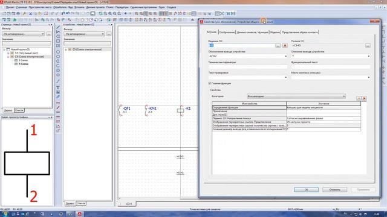Switch to Представление образа контакта tab
This screenshot has height=217, width=387.
[x=300, y=33]
